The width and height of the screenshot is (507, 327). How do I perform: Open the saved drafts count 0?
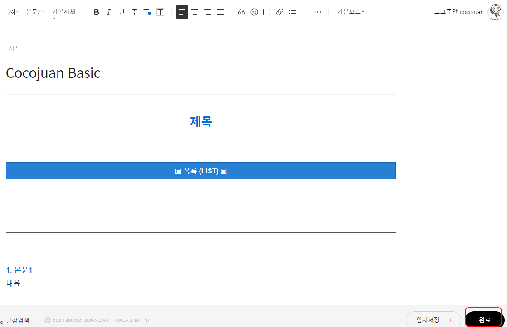click(x=449, y=320)
